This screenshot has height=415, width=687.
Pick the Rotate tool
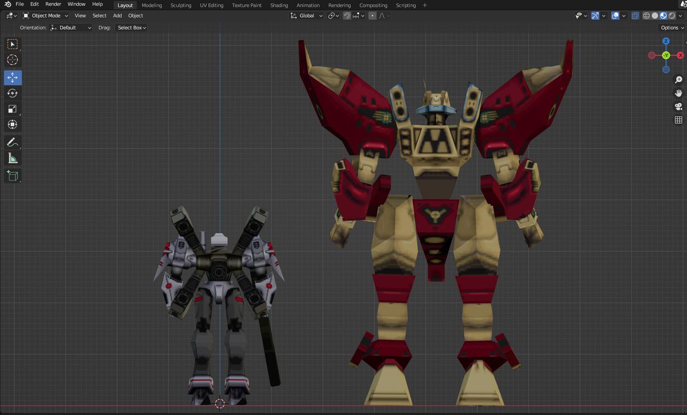coord(13,93)
